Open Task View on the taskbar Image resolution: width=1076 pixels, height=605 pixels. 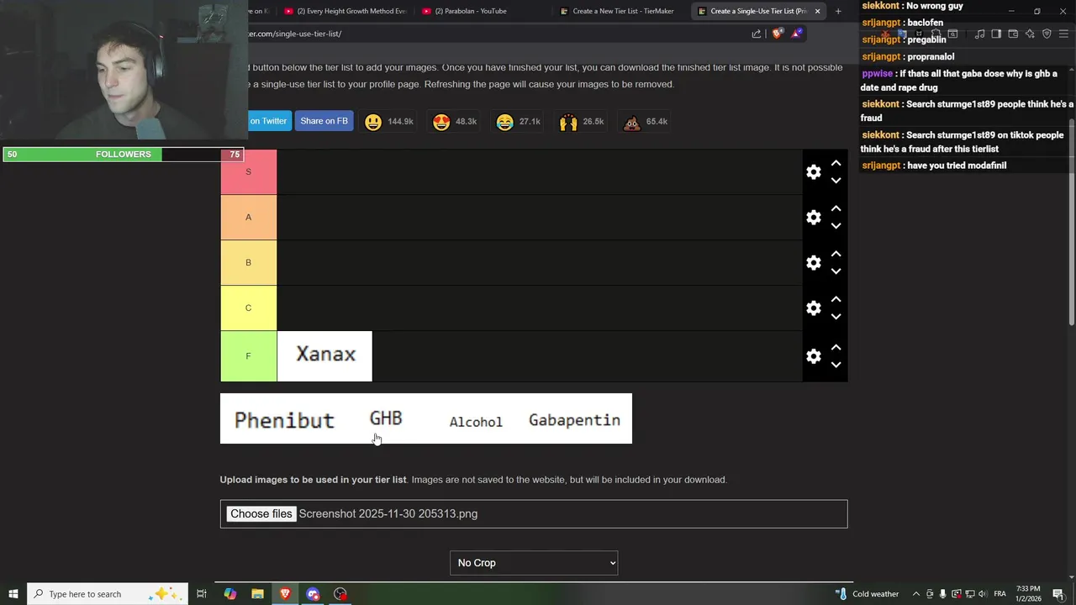(202, 594)
